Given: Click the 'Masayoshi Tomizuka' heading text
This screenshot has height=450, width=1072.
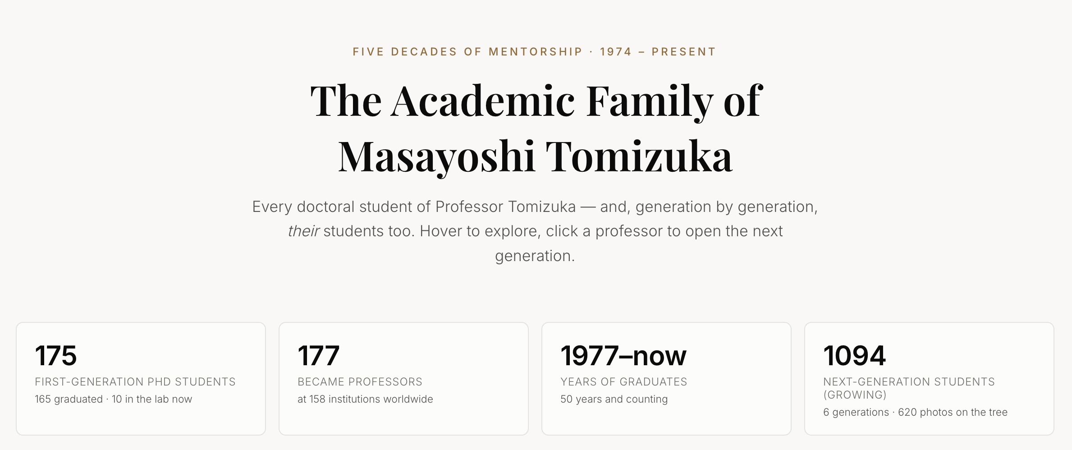Looking at the screenshot, I should tap(536, 157).
